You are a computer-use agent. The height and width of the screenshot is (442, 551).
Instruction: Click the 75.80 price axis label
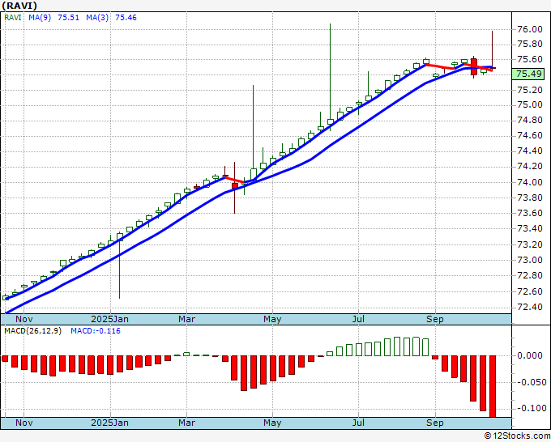tap(530, 45)
